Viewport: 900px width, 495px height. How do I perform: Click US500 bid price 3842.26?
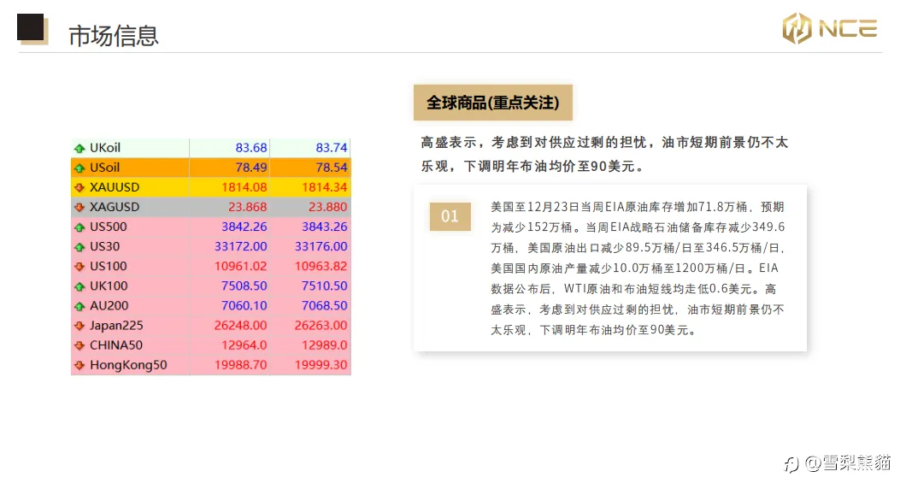point(244,227)
